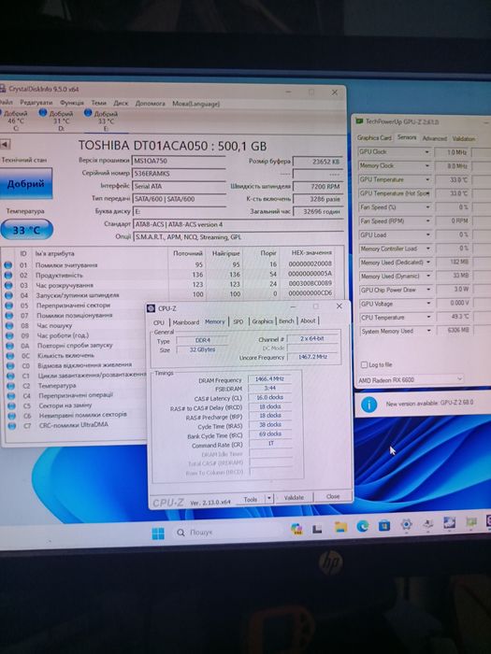The image size is (491, 654).
Task: Expand GPU Clock sensor dropdown
Action: click(x=427, y=152)
